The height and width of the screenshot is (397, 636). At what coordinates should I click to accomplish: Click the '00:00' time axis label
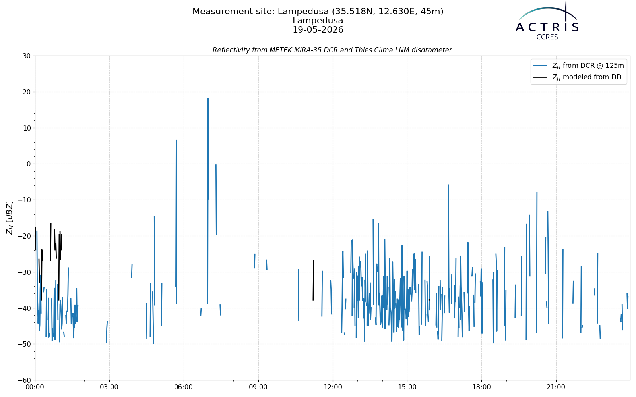tap(35, 387)
